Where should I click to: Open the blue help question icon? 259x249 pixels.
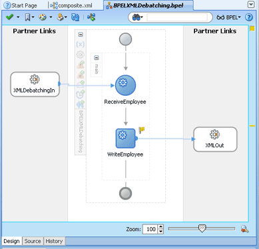coord(249,17)
